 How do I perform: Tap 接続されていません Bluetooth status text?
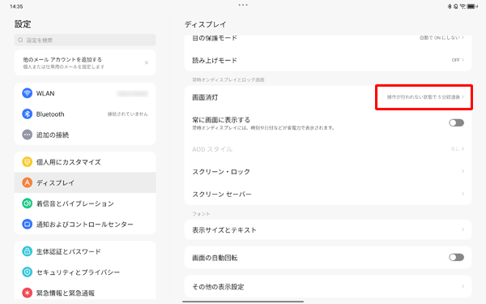pos(128,113)
